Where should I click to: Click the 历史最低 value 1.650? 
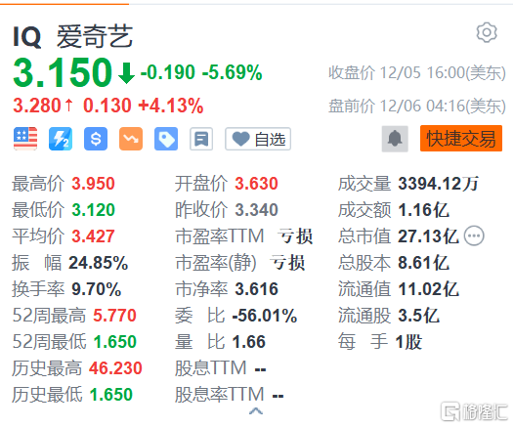pyautogui.click(x=111, y=395)
